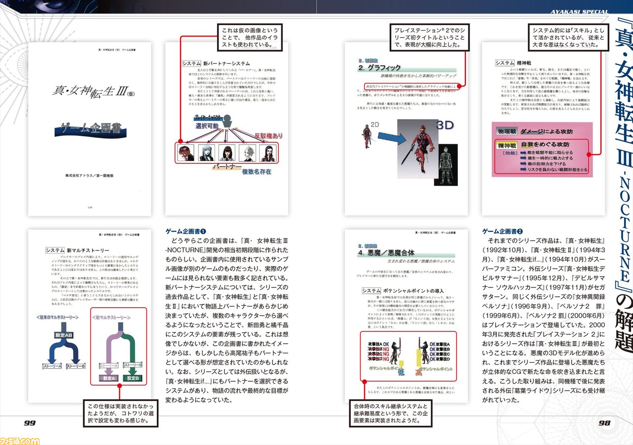Open the 新パートナーシステム page thumbnail

point(226,128)
